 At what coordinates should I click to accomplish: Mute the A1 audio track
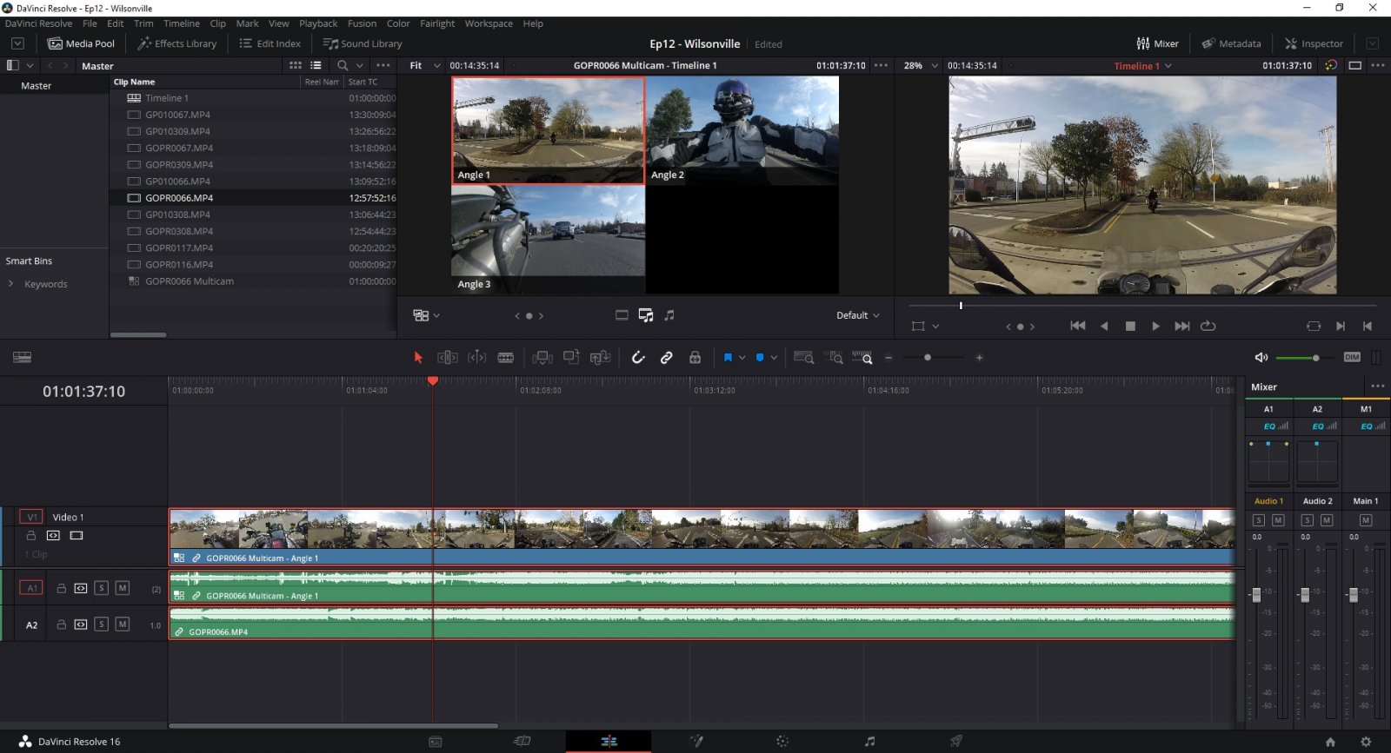(x=123, y=588)
